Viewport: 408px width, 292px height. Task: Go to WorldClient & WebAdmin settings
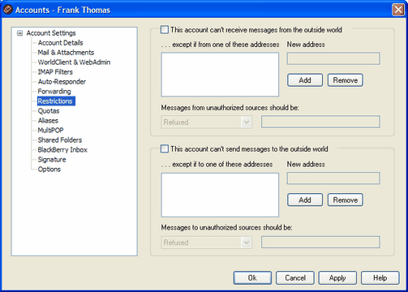click(74, 62)
